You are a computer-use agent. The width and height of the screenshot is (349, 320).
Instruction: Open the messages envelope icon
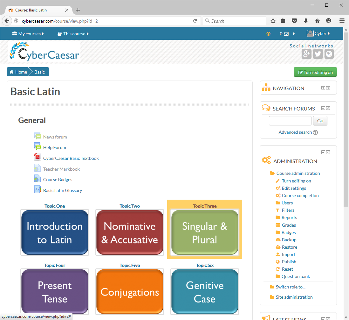[286, 34]
